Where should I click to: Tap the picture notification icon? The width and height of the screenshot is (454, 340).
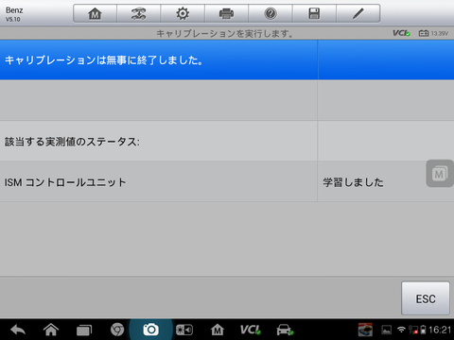point(387,330)
